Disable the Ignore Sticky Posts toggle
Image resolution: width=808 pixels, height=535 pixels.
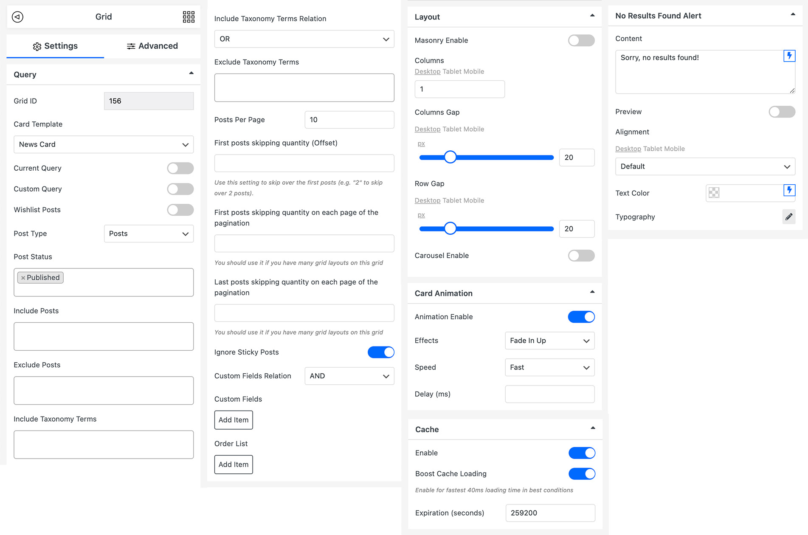[x=381, y=352]
